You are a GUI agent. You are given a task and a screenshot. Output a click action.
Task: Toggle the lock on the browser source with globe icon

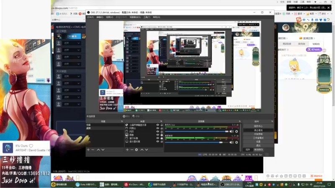(162, 125)
